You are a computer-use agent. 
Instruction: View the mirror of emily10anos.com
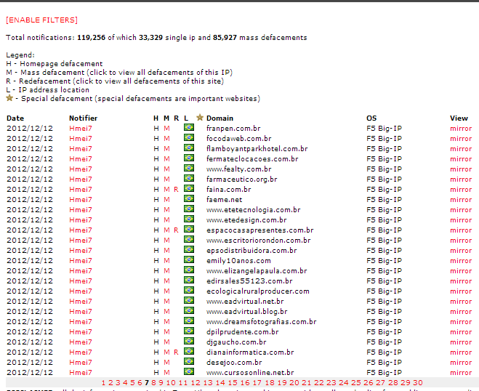(461, 261)
